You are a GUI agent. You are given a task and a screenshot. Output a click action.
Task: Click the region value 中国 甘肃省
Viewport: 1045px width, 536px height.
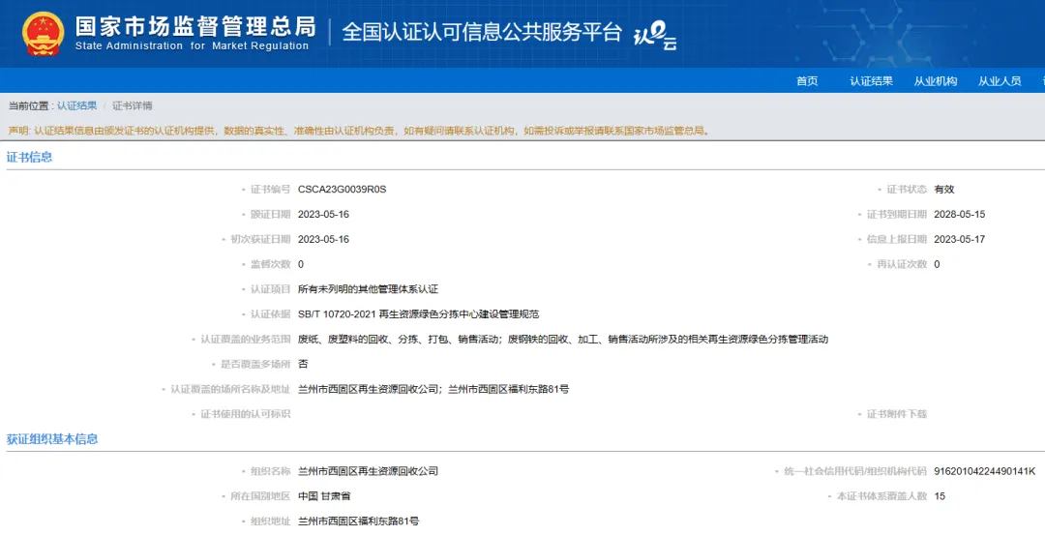click(324, 496)
